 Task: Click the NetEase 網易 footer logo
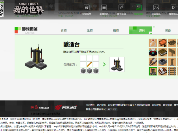click(x=40, y=107)
